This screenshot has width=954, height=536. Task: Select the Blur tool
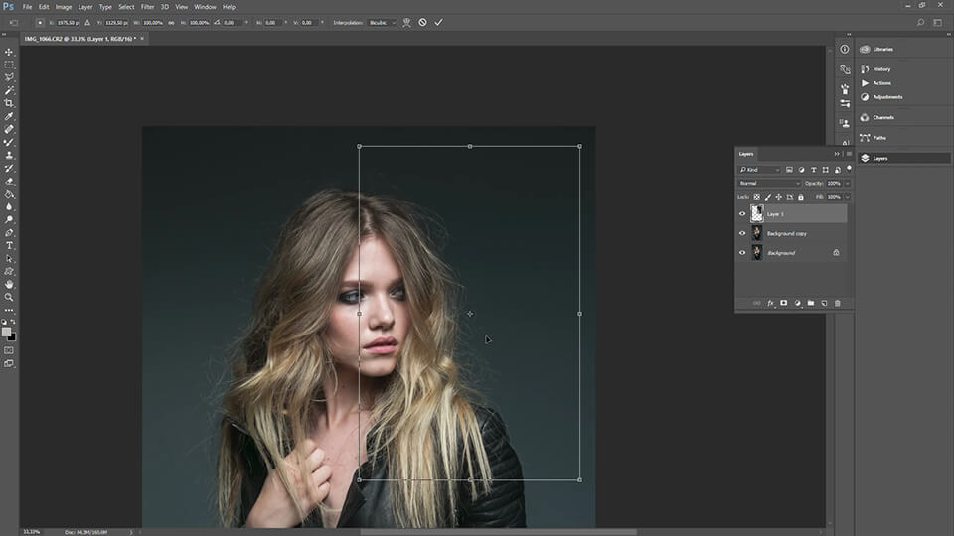(x=9, y=206)
